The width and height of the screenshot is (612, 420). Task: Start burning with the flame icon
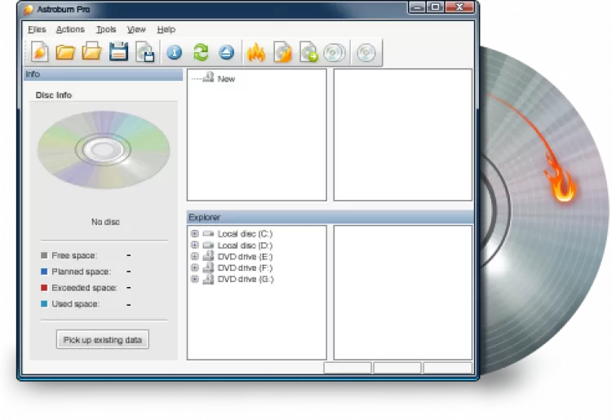pyautogui.click(x=256, y=53)
